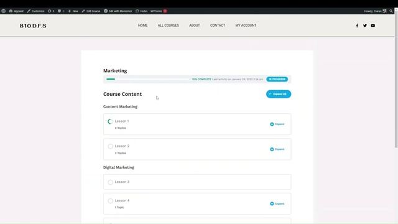Open the Lesson 4 link
Image resolution: width=398 pixels, height=224 pixels.
[x=122, y=200]
